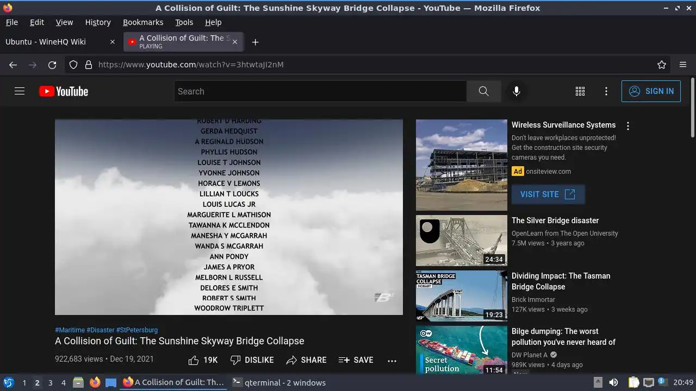The height and width of the screenshot is (391, 696).
Task: Click the #Disaster hashtag
Action: coord(100,330)
